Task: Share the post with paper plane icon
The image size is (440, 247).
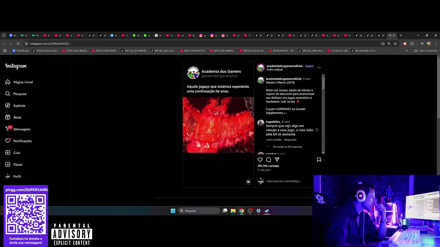Action: (x=277, y=160)
